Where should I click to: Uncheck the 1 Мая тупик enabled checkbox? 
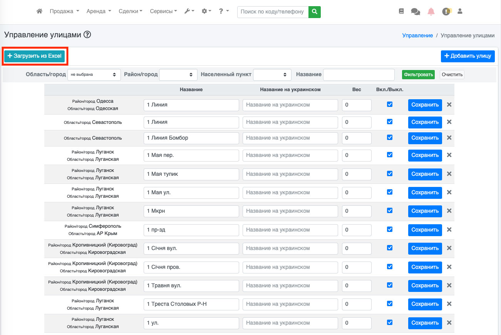(390, 173)
